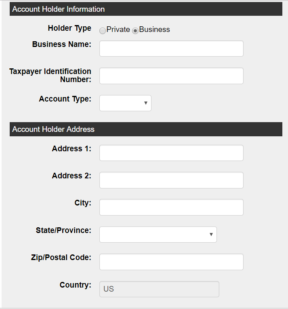Expand the State/Province dropdown

158,235
